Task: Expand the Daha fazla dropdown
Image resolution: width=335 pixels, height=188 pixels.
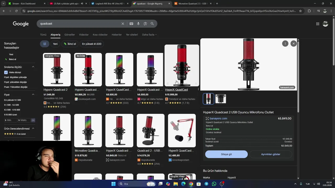Action: 149,35
